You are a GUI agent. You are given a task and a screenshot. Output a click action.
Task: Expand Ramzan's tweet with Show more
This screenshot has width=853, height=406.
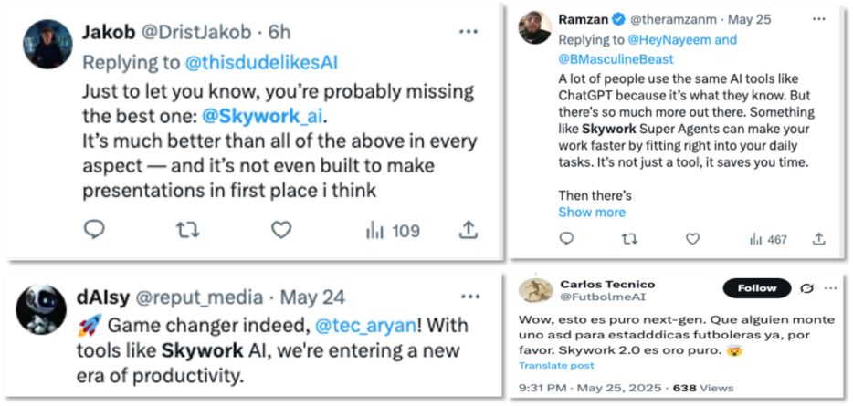pos(592,212)
